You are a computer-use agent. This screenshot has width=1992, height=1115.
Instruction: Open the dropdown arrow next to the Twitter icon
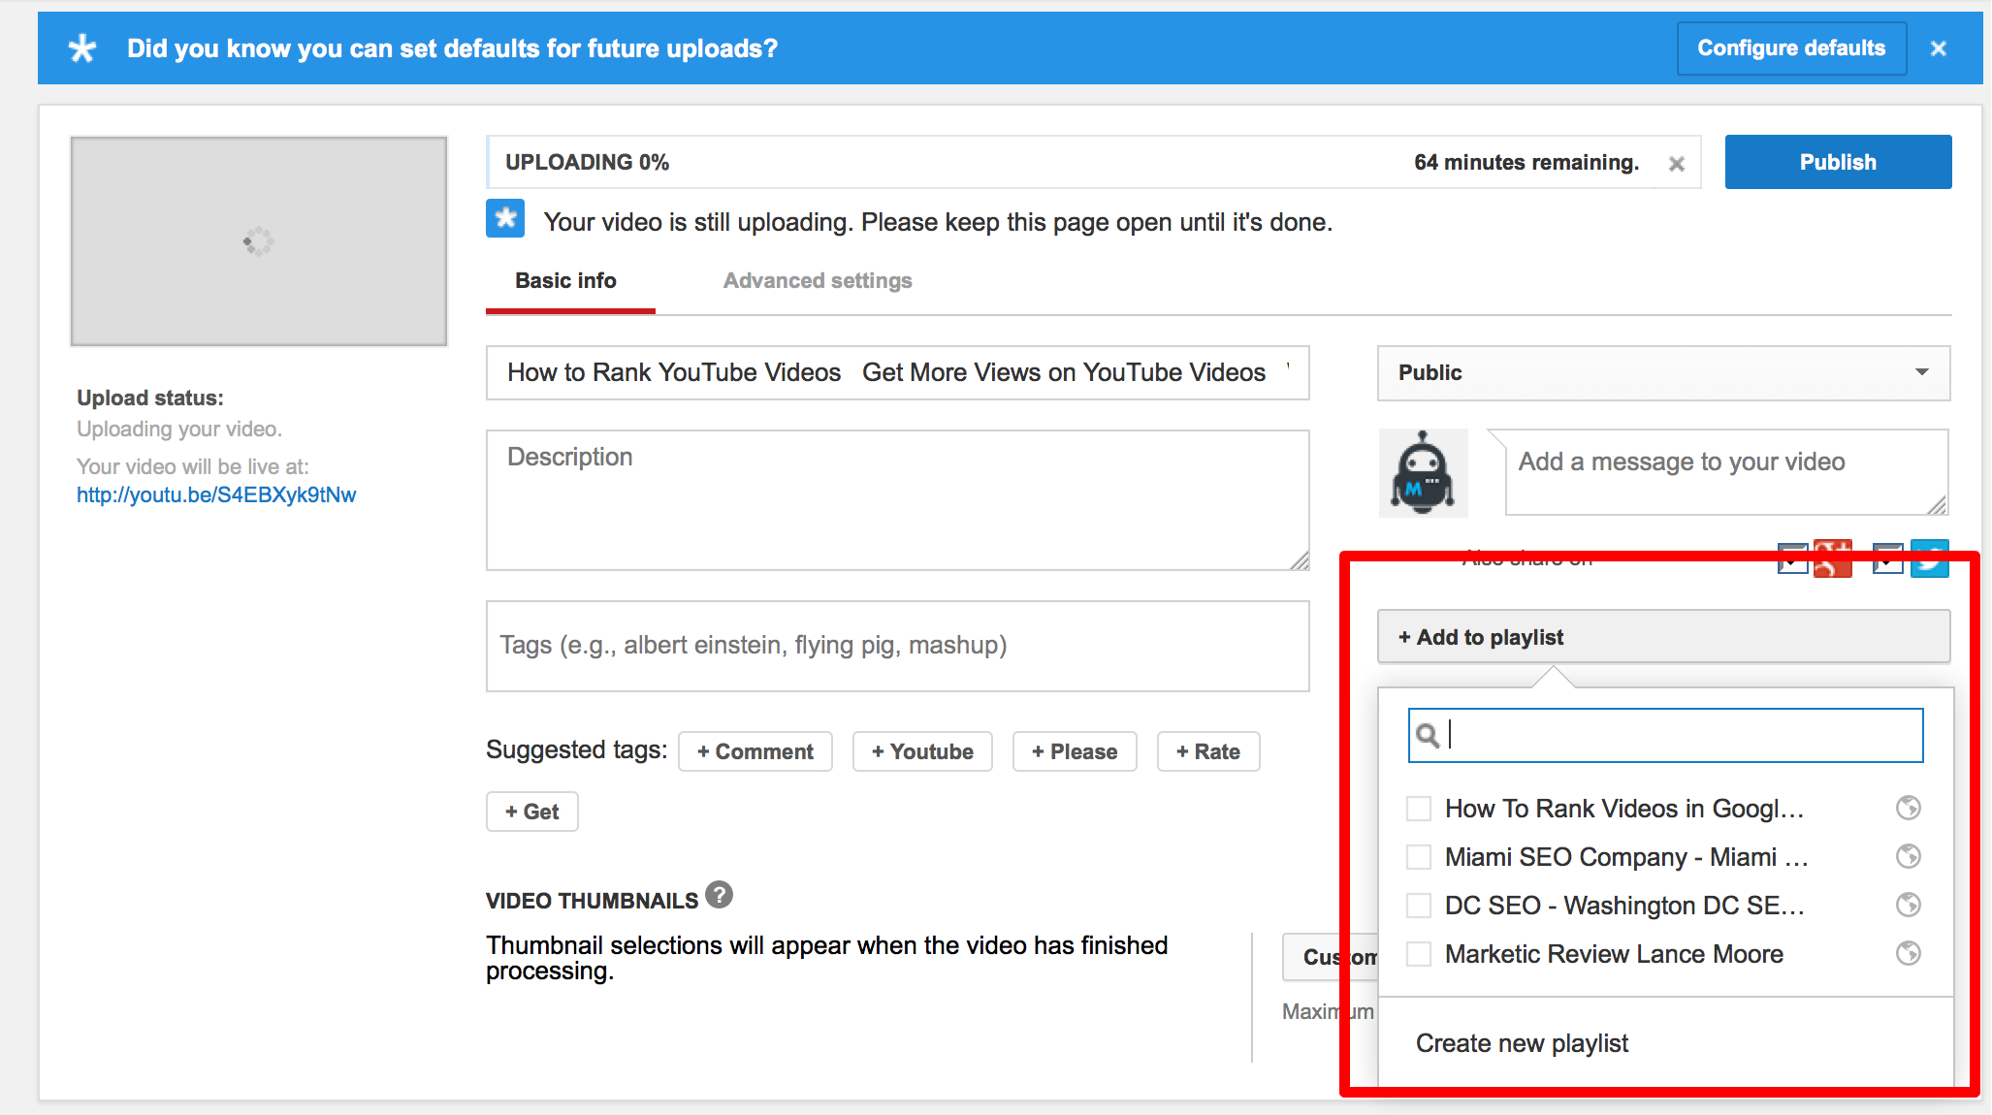pyautogui.click(x=1886, y=558)
